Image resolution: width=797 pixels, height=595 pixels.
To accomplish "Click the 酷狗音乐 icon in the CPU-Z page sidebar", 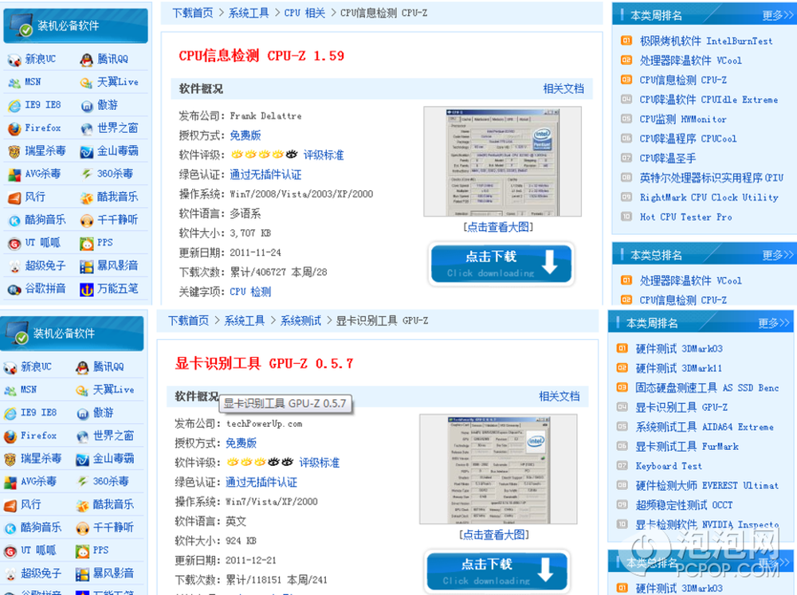I will (14, 221).
